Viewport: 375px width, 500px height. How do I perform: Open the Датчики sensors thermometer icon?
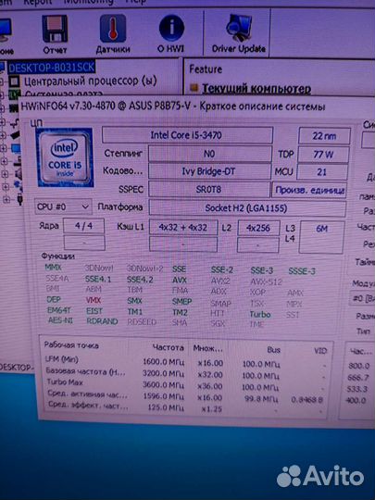pos(113,35)
